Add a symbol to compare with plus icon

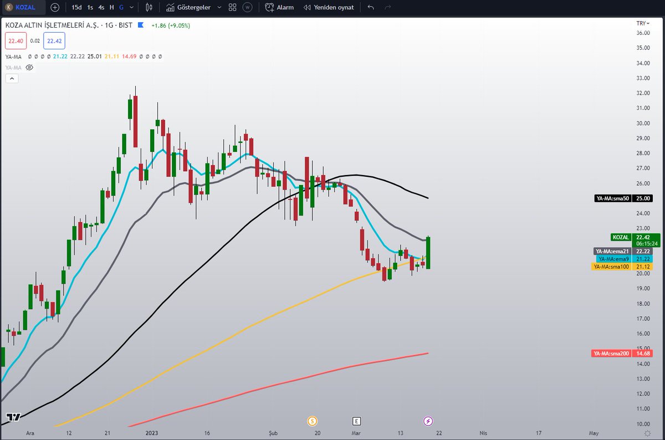pos(54,8)
